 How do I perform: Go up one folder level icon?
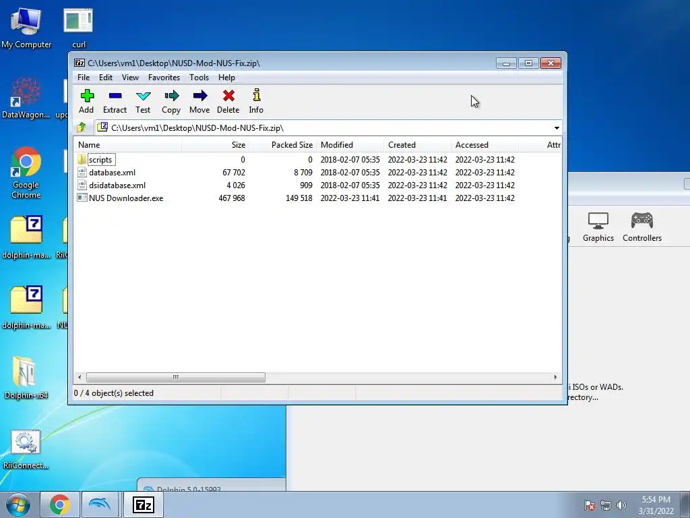(x=82, y=127)
